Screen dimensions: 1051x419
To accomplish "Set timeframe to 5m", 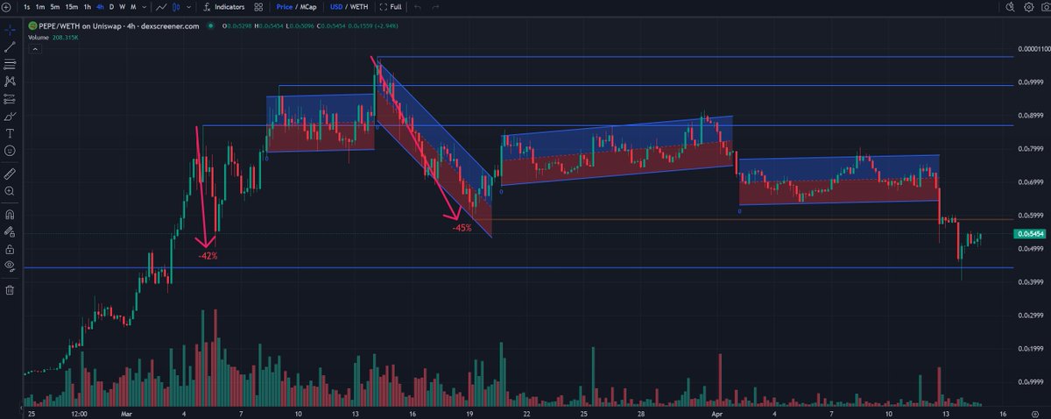I will coord(54,6).
